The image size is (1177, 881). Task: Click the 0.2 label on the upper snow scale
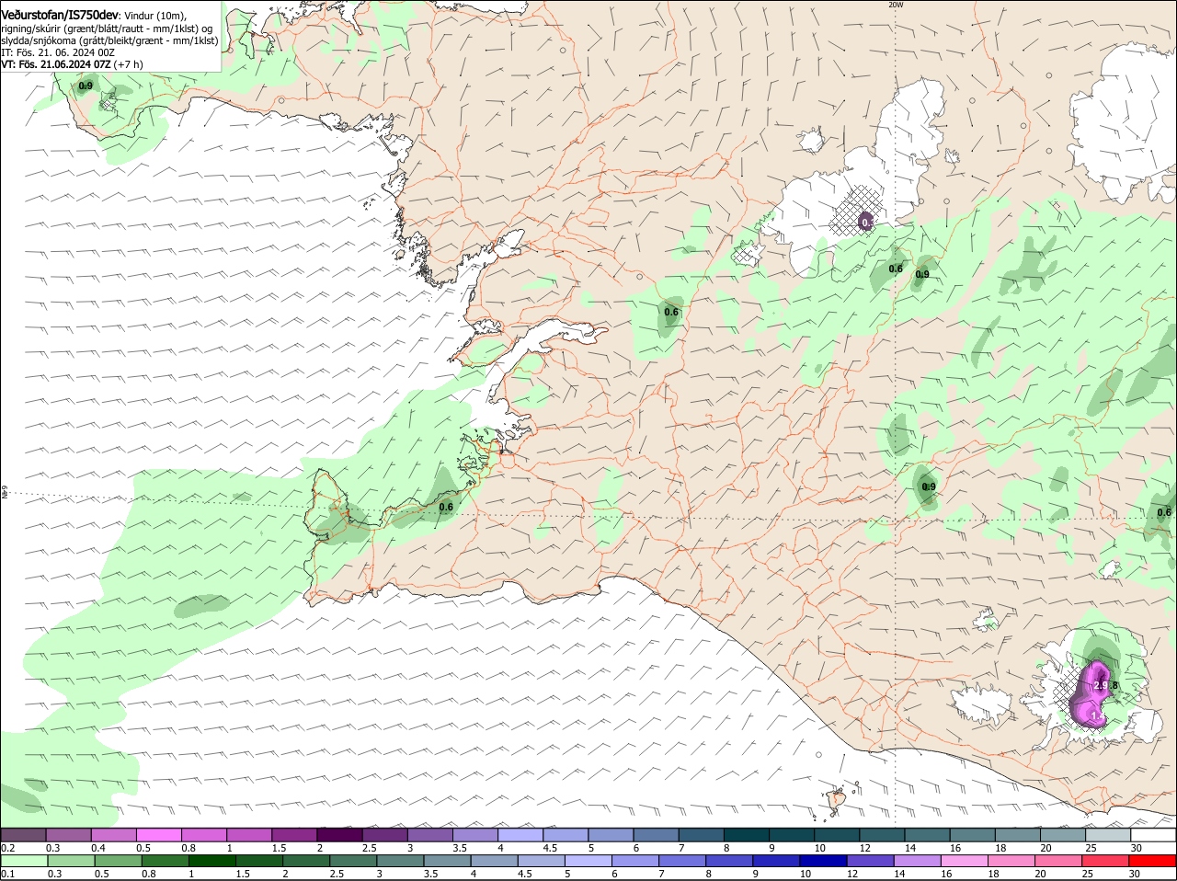7,848
